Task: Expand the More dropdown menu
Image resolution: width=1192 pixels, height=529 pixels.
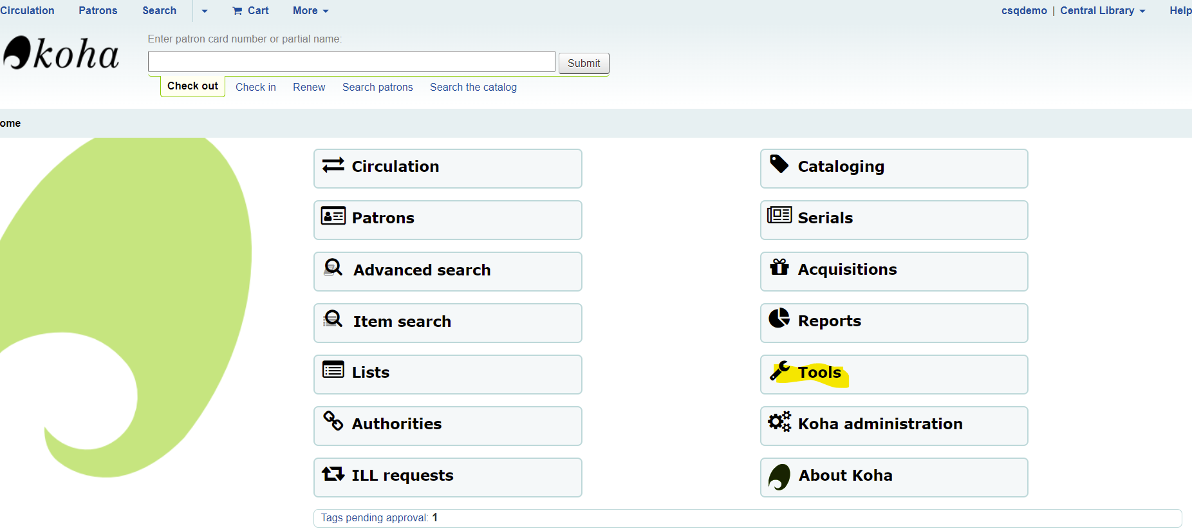Action: 311,11
